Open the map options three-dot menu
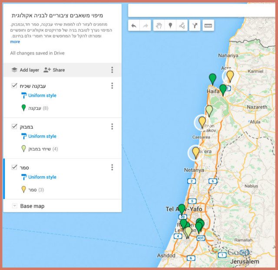Screen dimensions: 278x270 112,70
